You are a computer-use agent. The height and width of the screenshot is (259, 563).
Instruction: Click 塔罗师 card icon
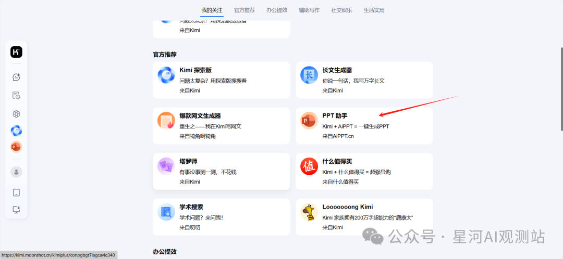pyautogui.click(x=166, y=166)
